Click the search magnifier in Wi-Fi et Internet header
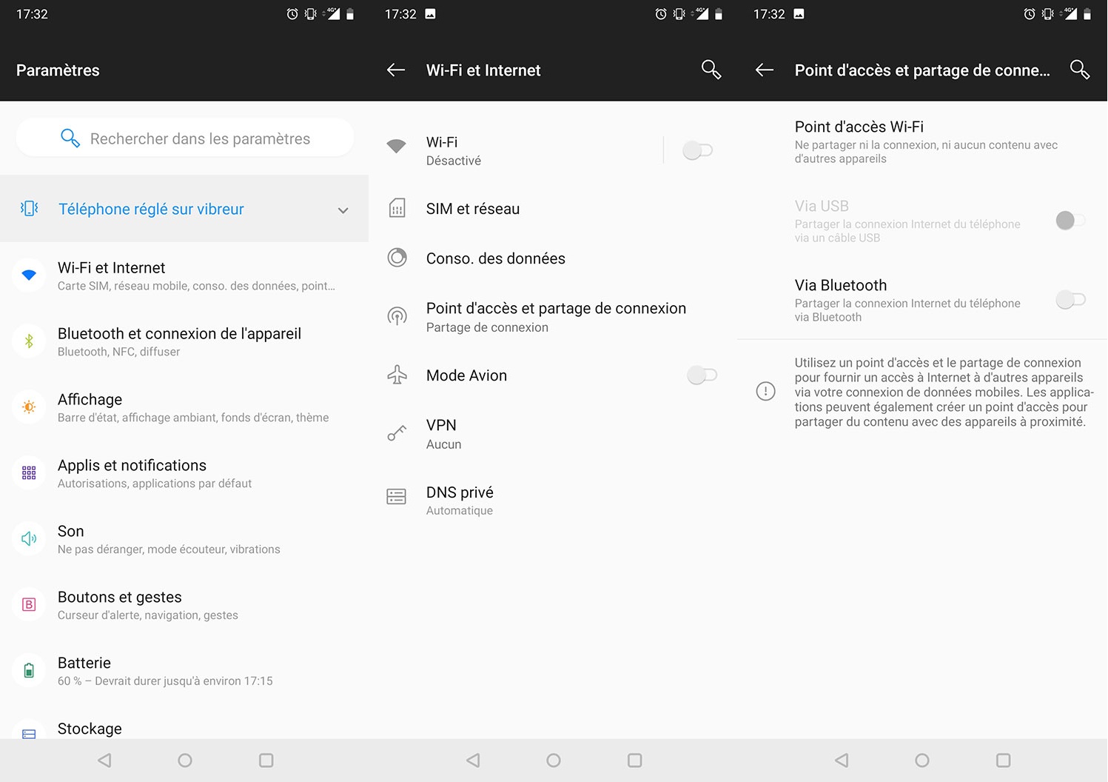This screenshot has height=782, width=1108. point(711,70)
